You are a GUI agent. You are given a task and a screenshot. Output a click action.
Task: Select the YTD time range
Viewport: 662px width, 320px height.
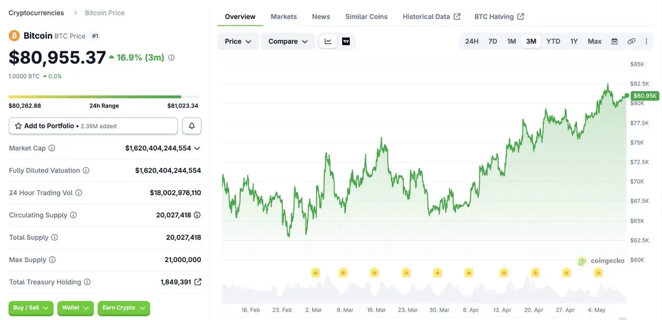[553, 41]
